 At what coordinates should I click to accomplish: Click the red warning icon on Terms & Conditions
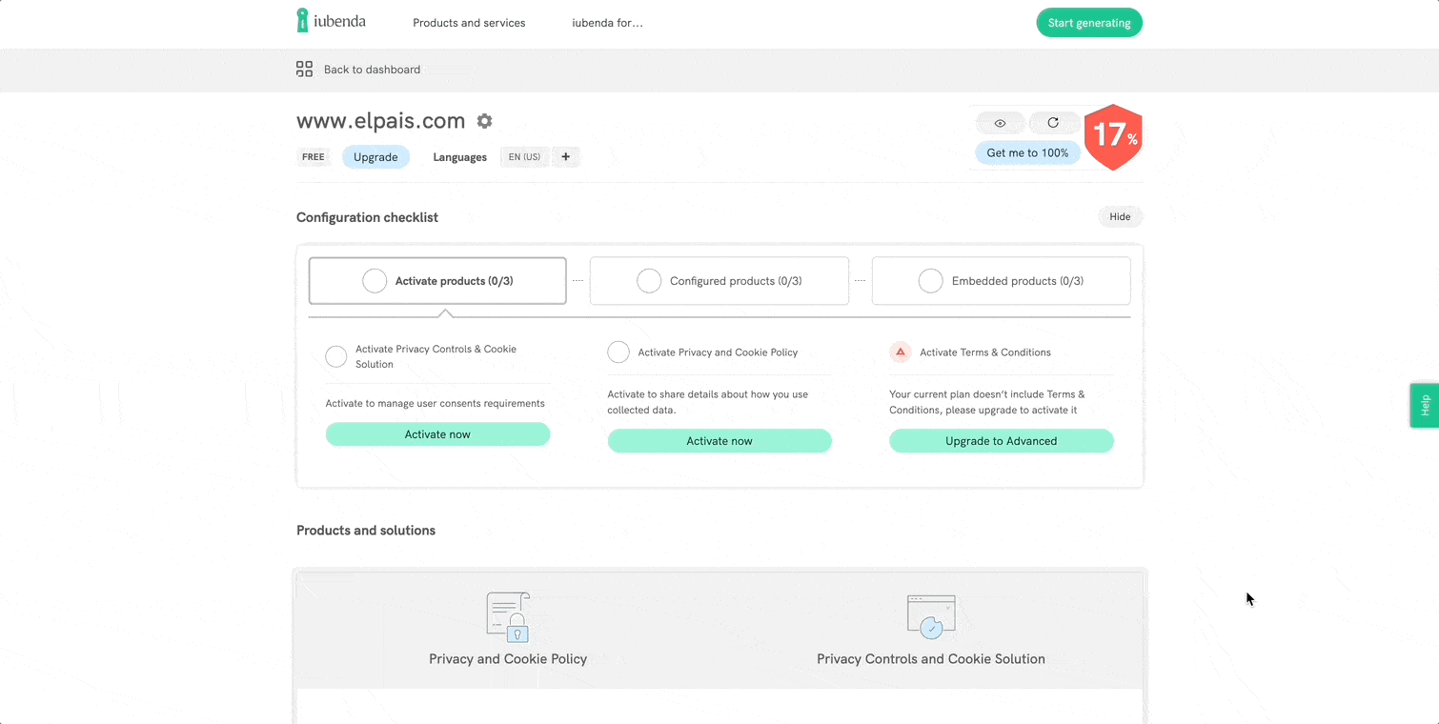pos(900,352)
